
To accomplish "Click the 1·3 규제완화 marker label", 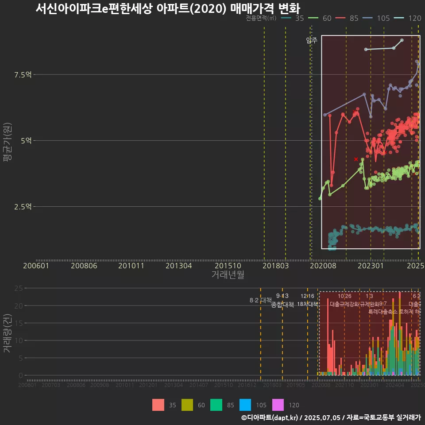I will [369, 300].
